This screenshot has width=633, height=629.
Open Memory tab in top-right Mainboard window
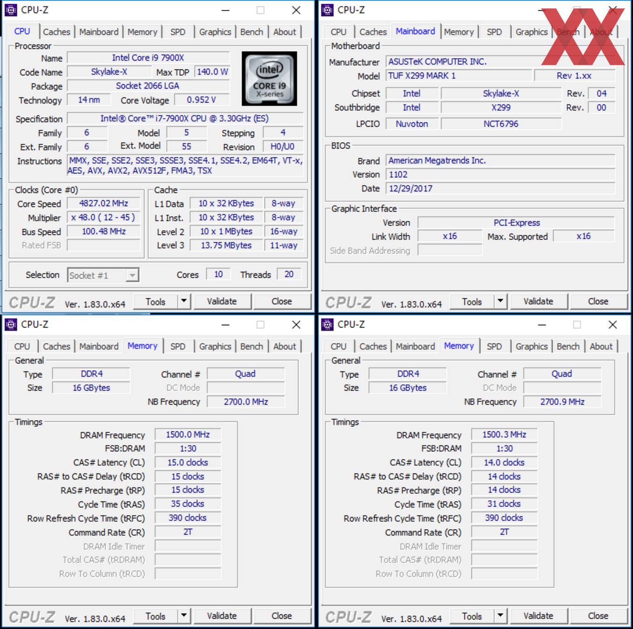459,32
